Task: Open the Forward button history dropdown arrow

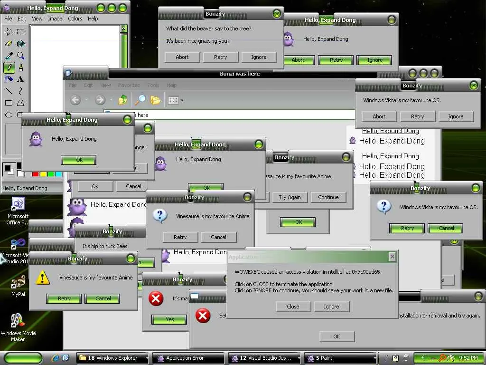Action: tap(111, 100)
